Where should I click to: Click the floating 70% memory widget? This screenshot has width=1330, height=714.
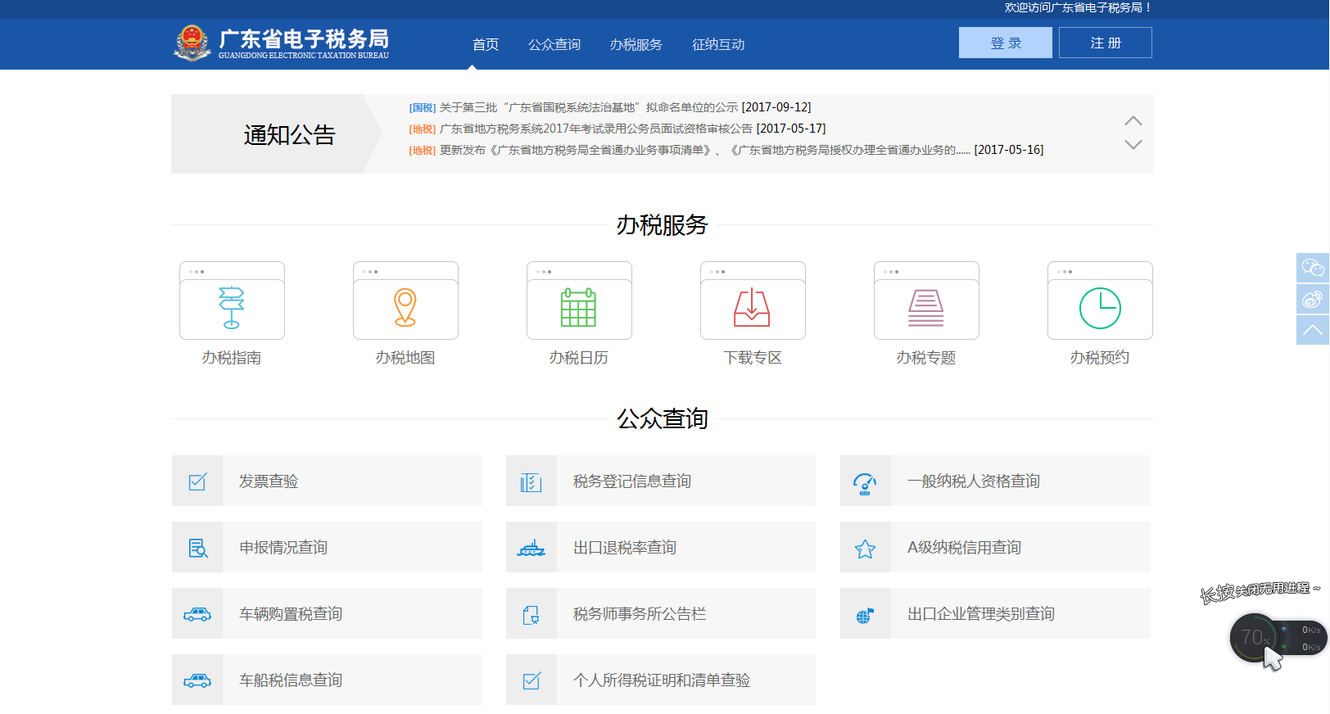pyautogui.click(x=1253, y=638)
